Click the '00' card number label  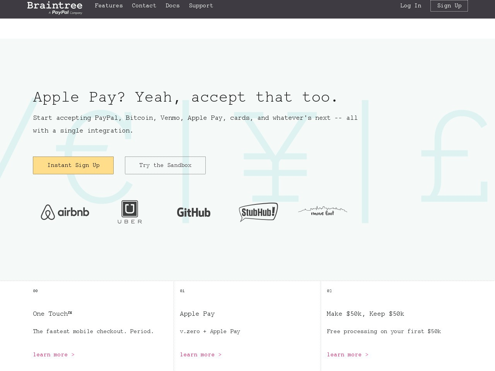click(x=35, y=291)
